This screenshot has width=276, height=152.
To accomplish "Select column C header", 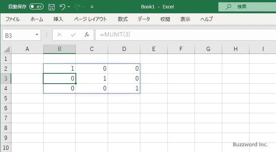I will tap(92, 49).
